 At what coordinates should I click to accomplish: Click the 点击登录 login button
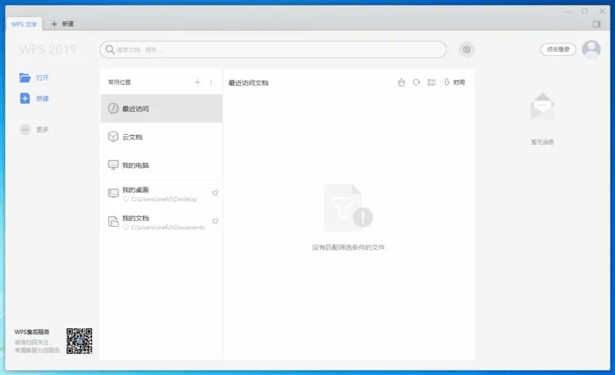[558, 49]
